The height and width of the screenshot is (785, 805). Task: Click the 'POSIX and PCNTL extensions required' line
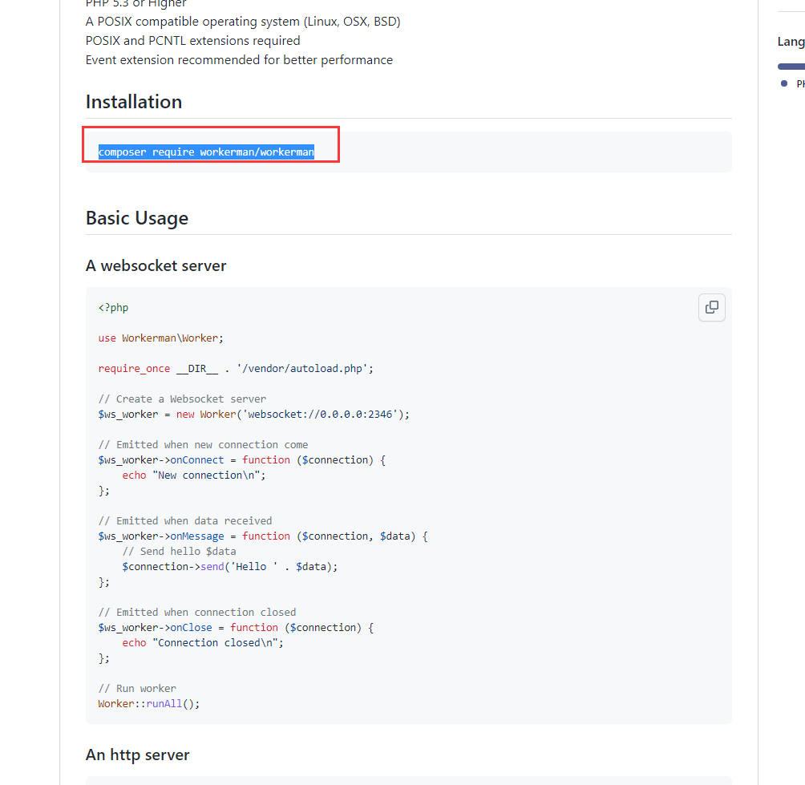(193, 41)
